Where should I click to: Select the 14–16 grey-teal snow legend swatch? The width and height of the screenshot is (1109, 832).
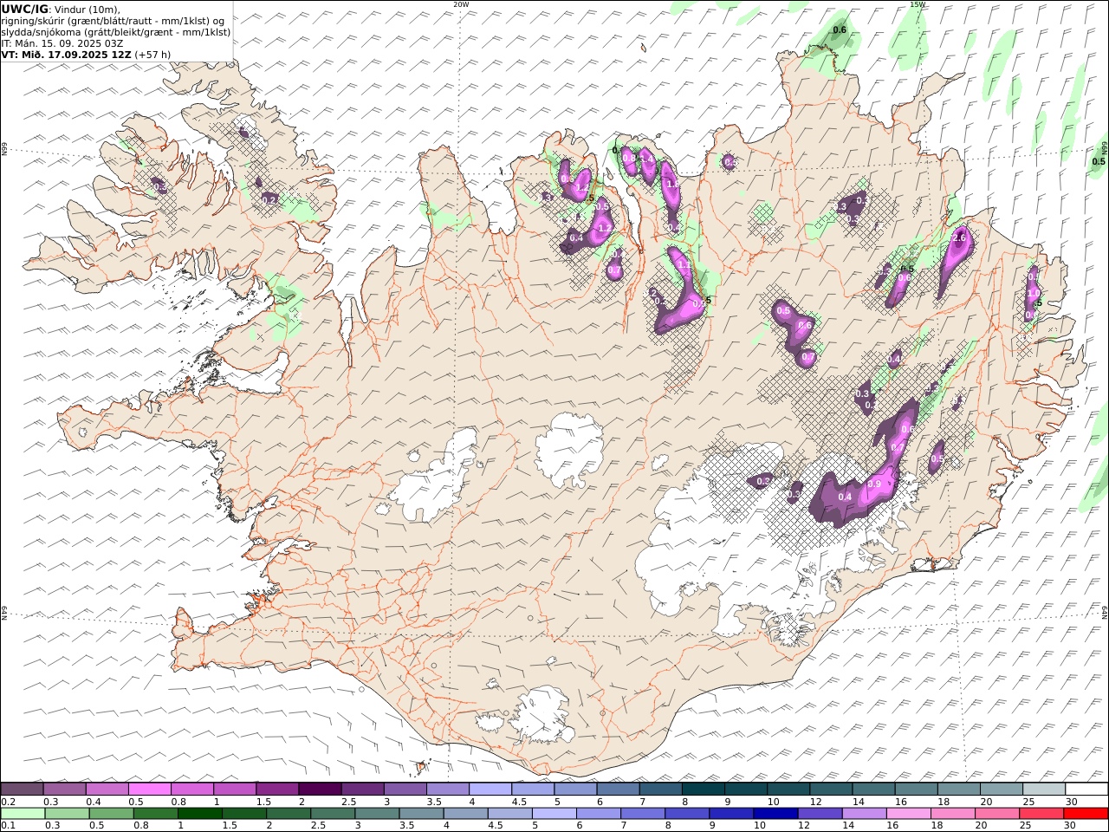tap(872, 790)
